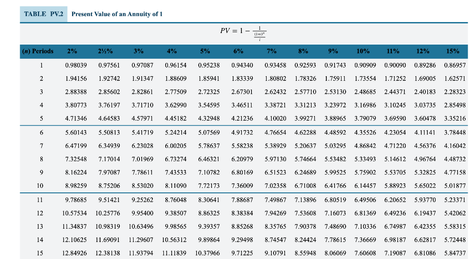
Task: Click the value 9.71225
Action: pyautogui.click(x=242, y=253)
